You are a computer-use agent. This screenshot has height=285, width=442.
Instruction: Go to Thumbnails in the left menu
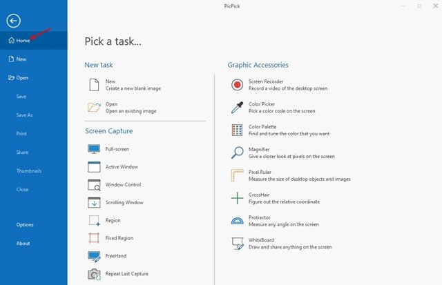[x=29, y=170]
